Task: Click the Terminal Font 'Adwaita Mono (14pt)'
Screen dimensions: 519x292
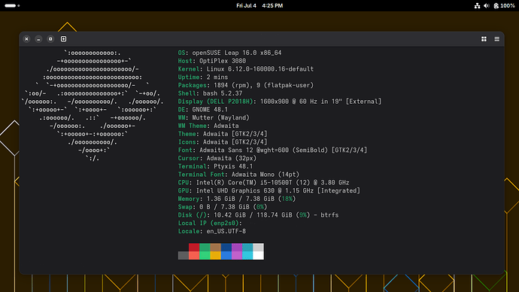Action: click(266, 175)
